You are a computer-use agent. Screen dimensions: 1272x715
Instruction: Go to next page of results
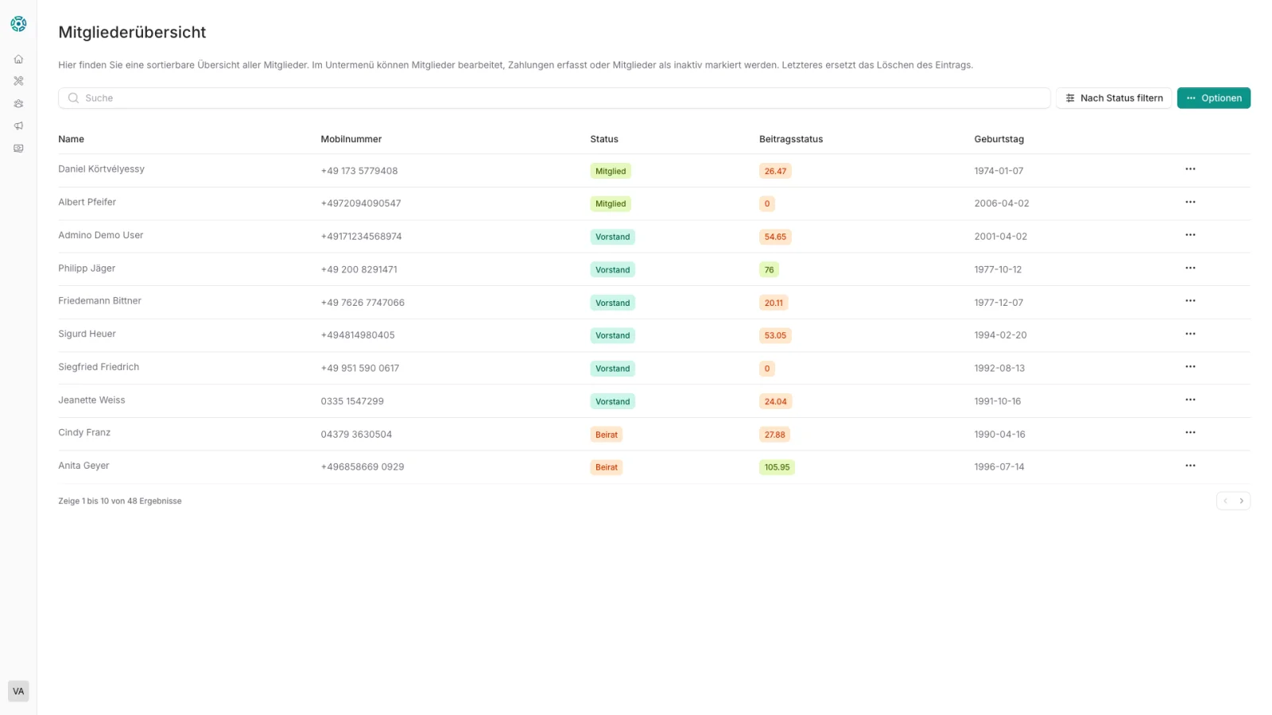click(x=1242, y=500)
